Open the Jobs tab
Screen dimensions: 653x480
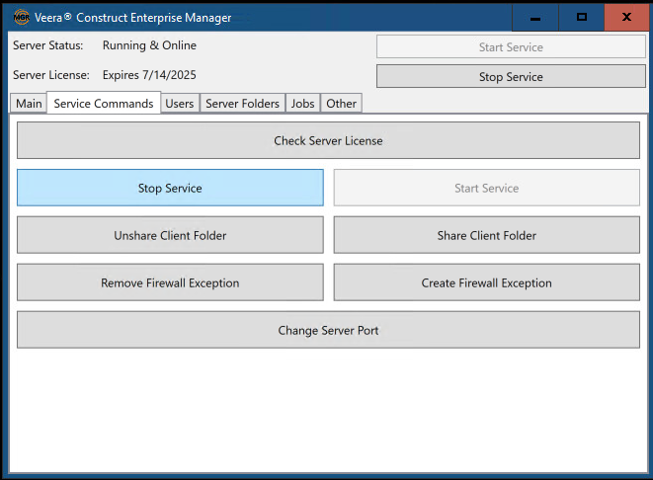302,104
